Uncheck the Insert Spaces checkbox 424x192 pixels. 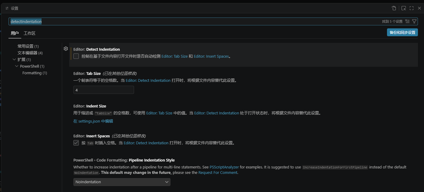[x=76, y=143]
